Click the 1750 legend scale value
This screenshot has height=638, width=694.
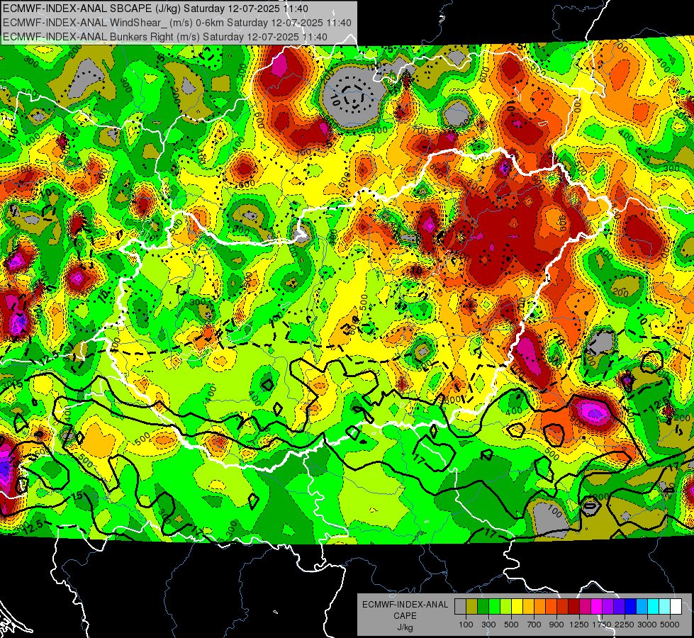(602, 625)
